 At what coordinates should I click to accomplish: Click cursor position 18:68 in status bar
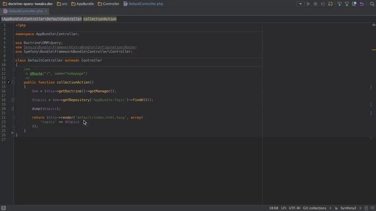[273, 208]
